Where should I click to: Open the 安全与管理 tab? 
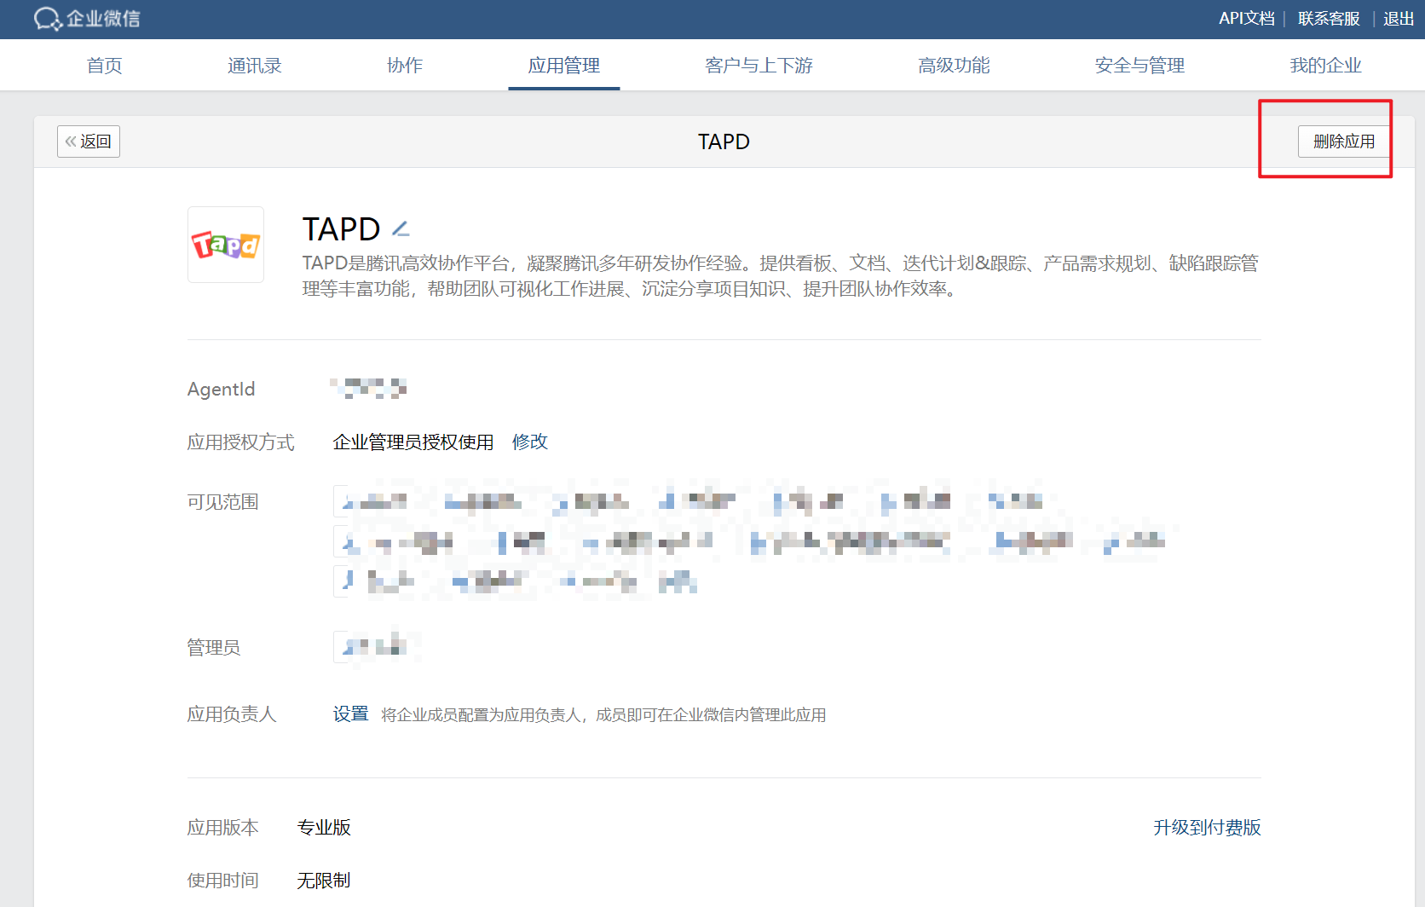point(1140,66)
